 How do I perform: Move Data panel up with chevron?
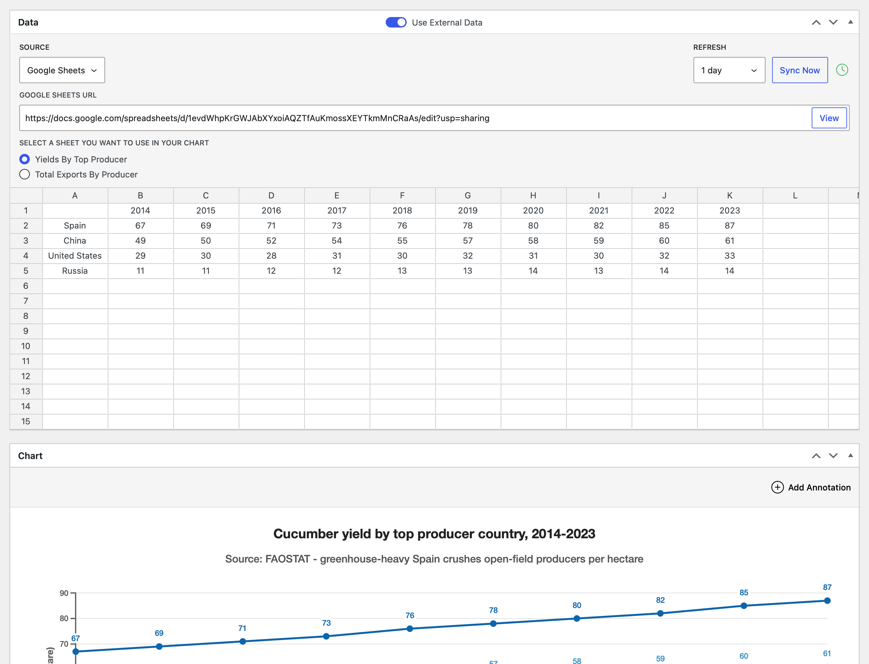tap(816, 23)
